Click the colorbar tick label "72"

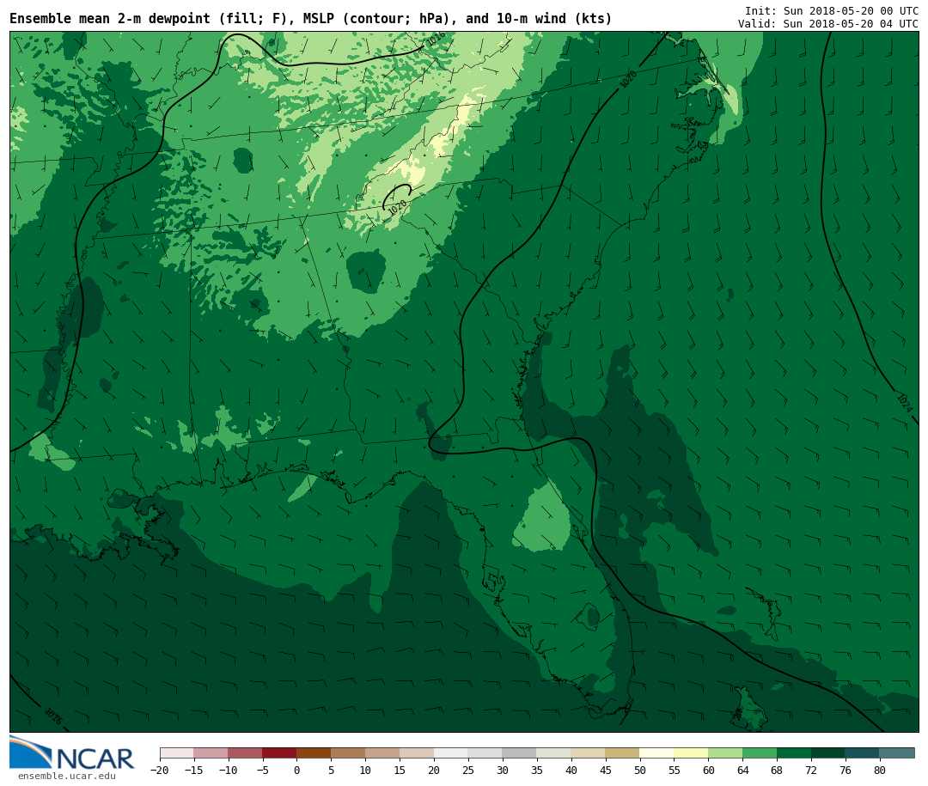point(811,770)
